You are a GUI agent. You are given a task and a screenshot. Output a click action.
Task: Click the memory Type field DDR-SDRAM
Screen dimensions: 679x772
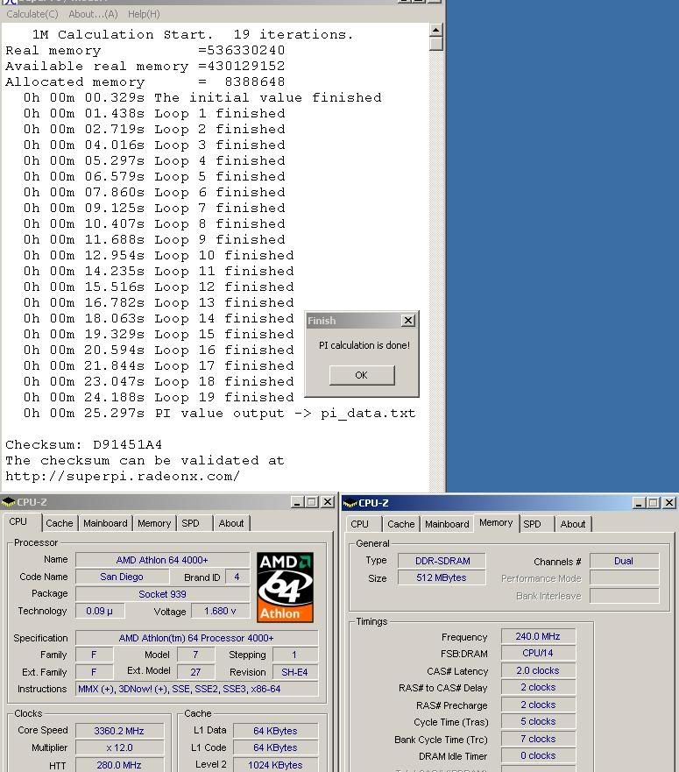(442, 561)
